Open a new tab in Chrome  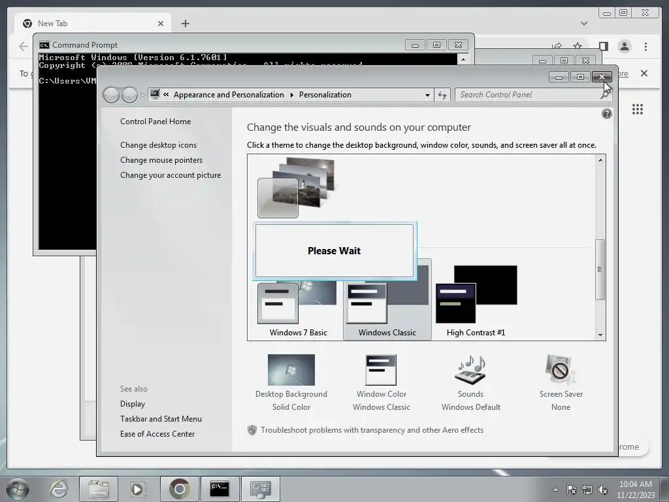coord(185,24)
